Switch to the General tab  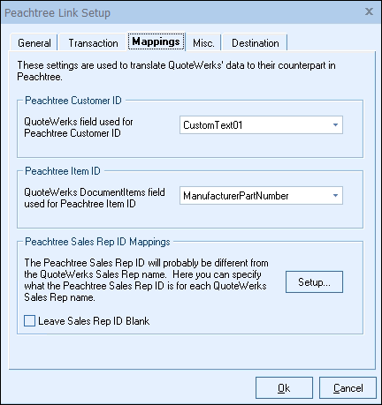tap(34, 43)
